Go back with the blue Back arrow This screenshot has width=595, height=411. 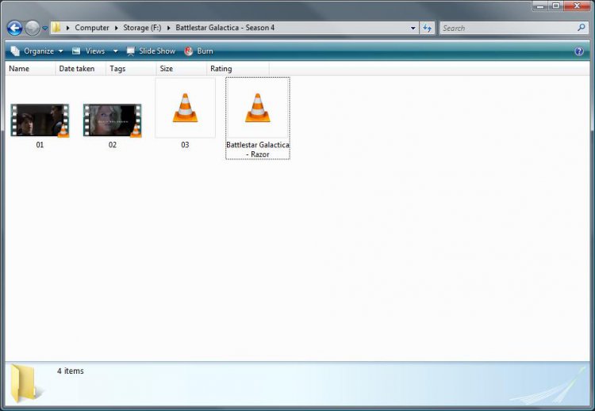tap(15, 28)
